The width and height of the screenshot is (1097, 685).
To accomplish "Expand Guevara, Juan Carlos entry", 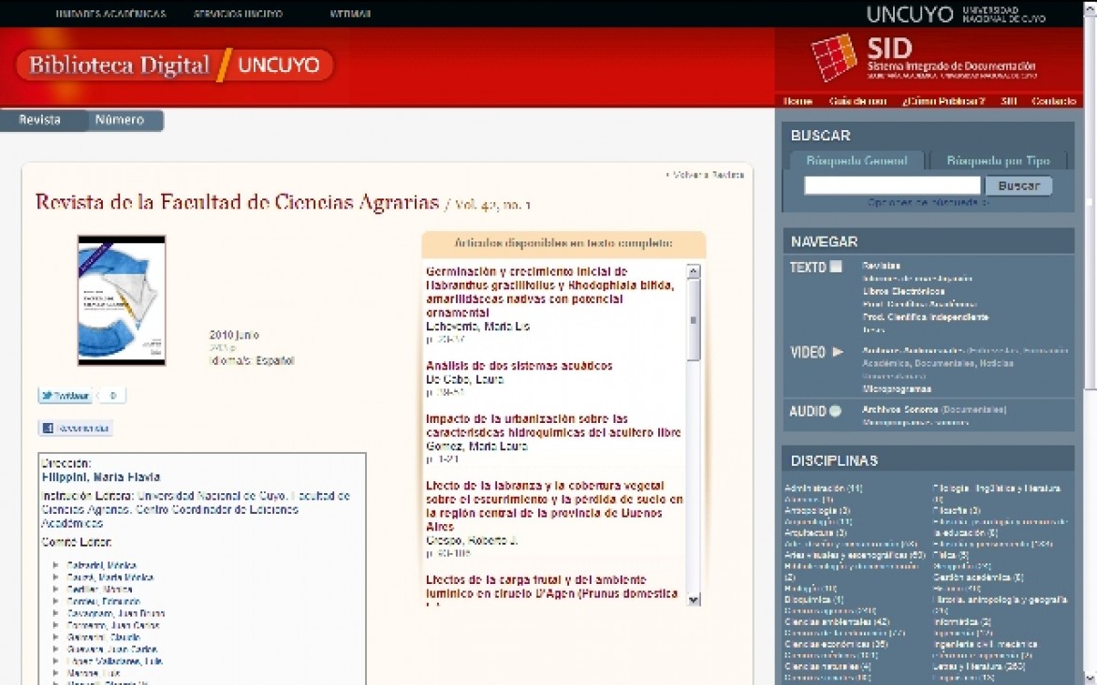I will [x=112, y=649].
